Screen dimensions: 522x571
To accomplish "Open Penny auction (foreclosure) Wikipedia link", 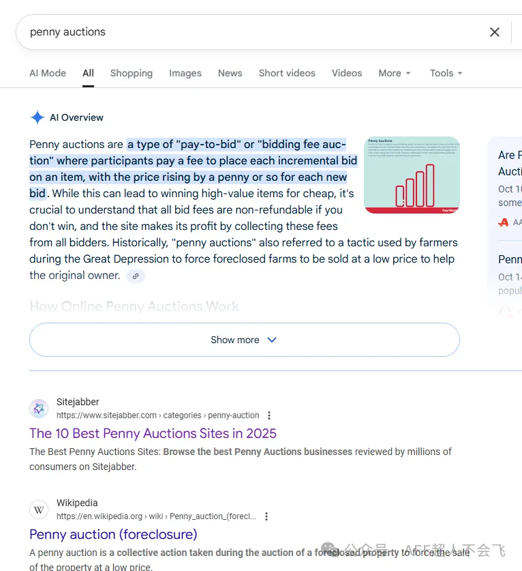I will (x=113, y=534).
